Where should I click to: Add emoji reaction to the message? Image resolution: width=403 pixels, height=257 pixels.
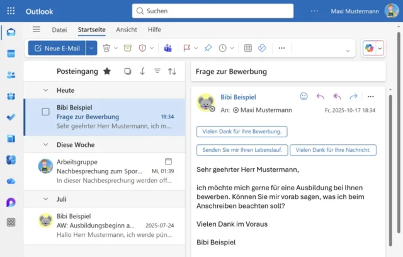point(304,96)
